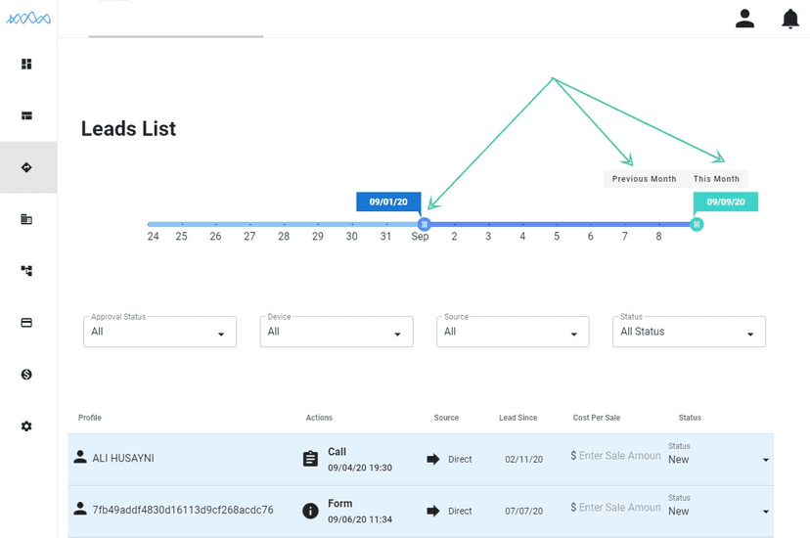Click the Previous Month button
The width and height of the screenshot is (810, 538).
tap(644, 179)
